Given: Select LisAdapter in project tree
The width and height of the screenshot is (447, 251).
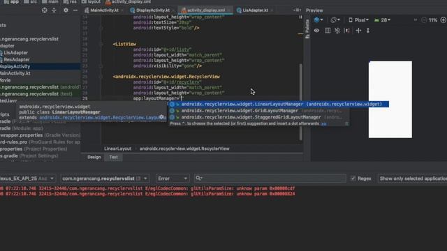Looking at the screenshot, I should click(15, 53).
